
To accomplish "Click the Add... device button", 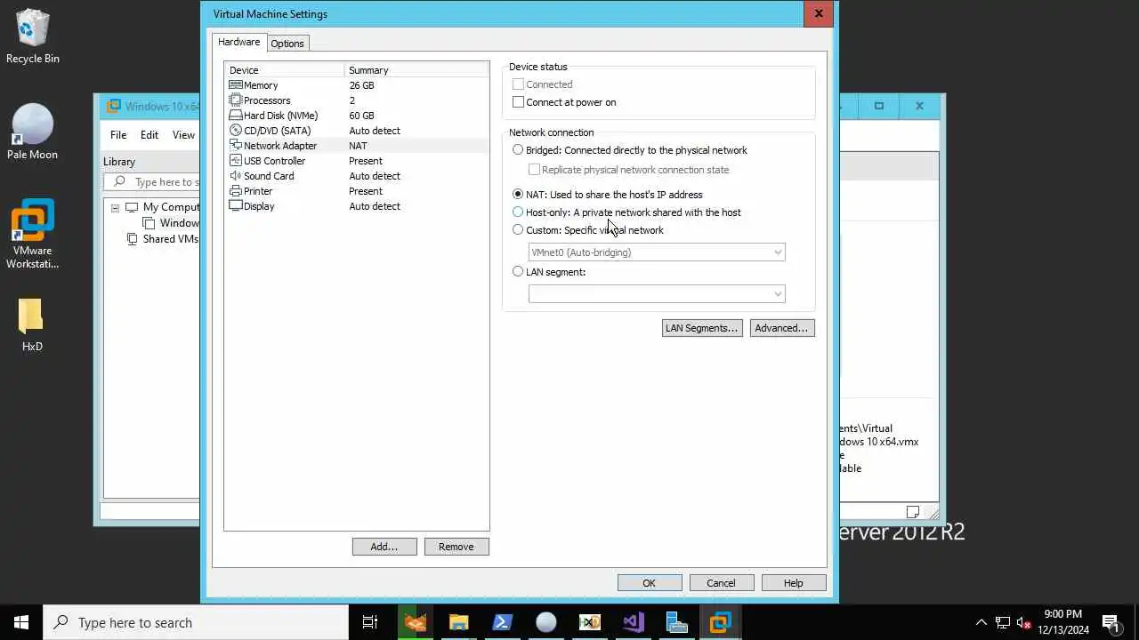I will pyautogui.click(x=384, y=547).
